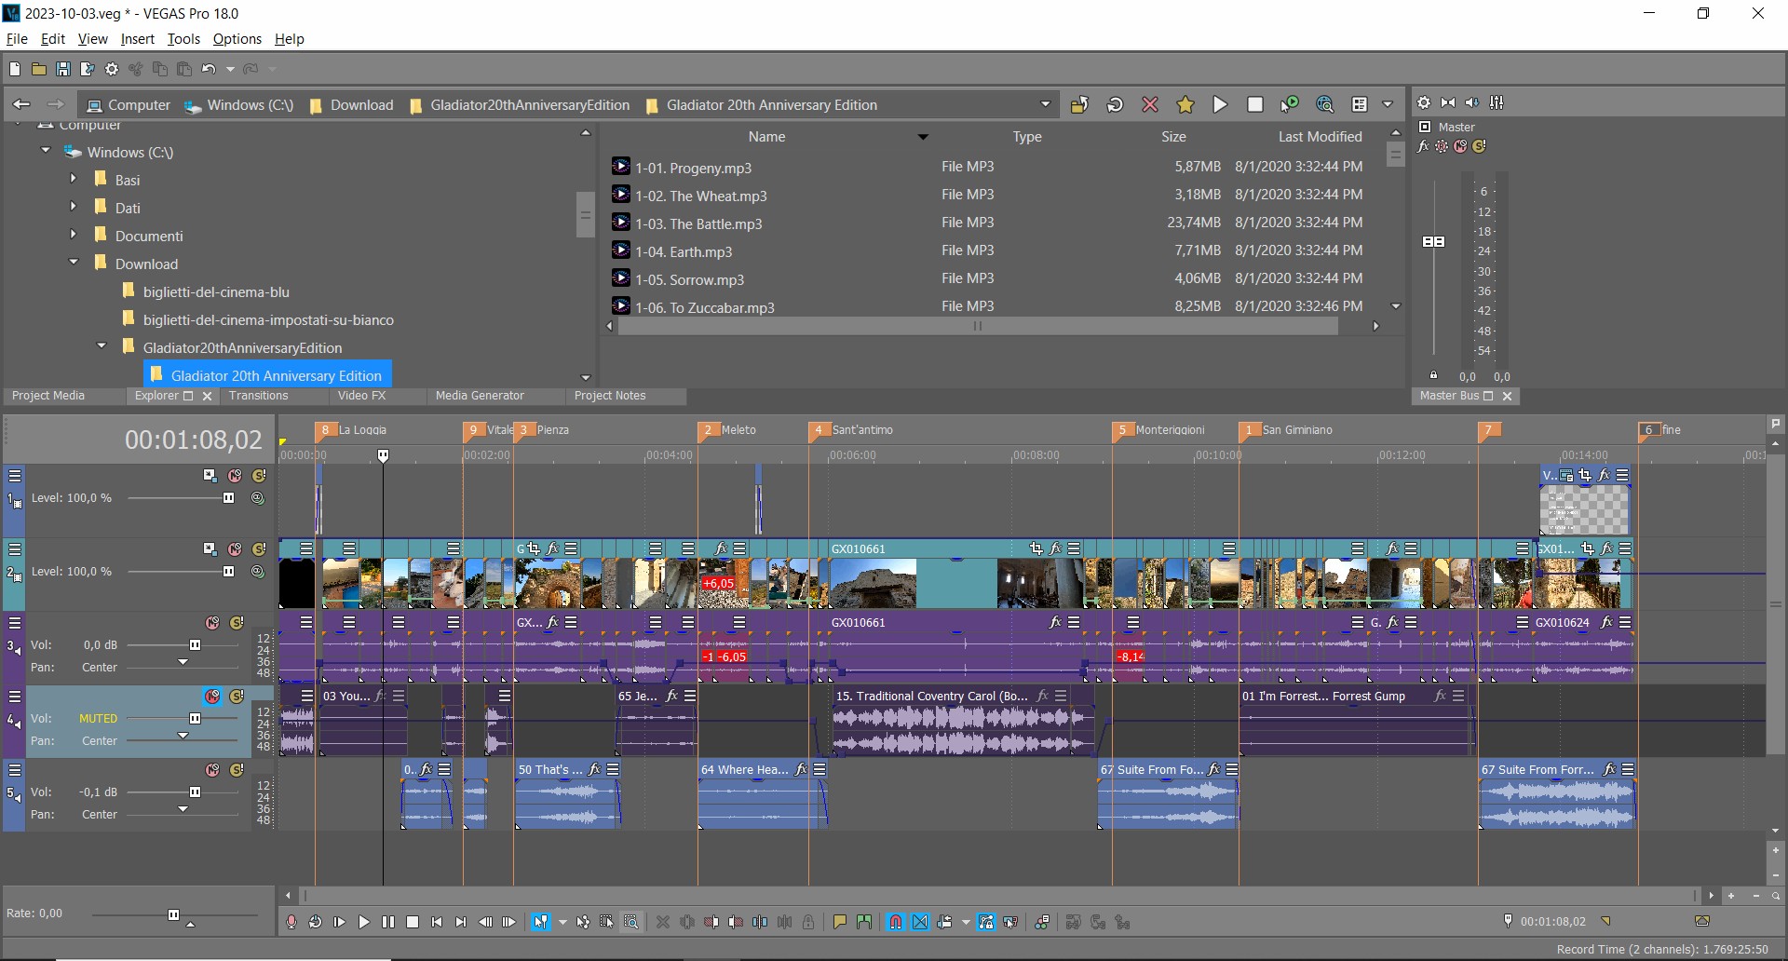Click the Insert Marker icon in the timeline toolbar
Screen dimensions: 1788x961
point(839,922)
